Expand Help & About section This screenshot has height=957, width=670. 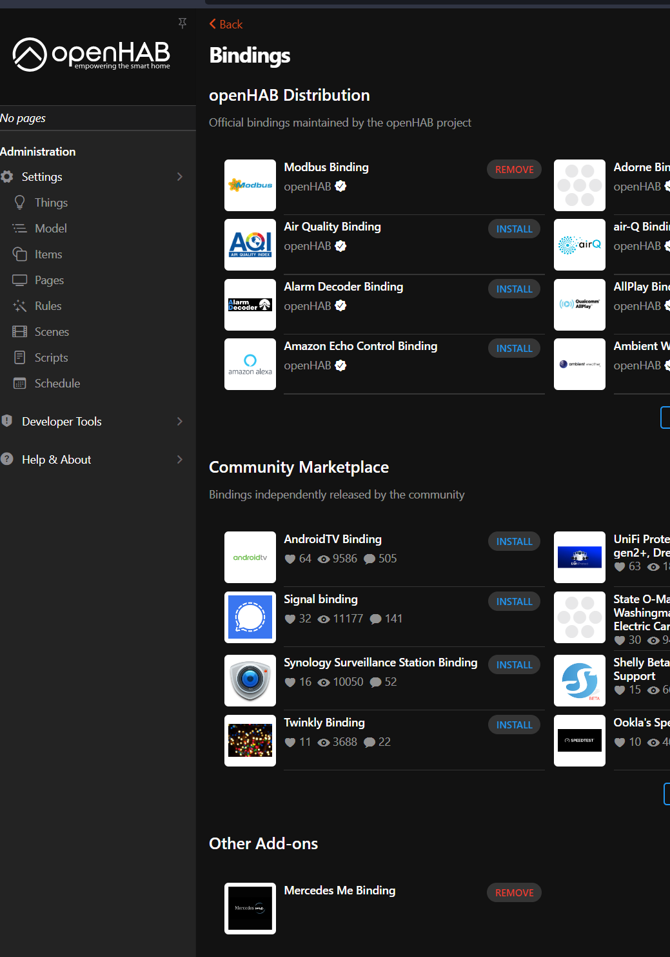[x=180, y=460]
